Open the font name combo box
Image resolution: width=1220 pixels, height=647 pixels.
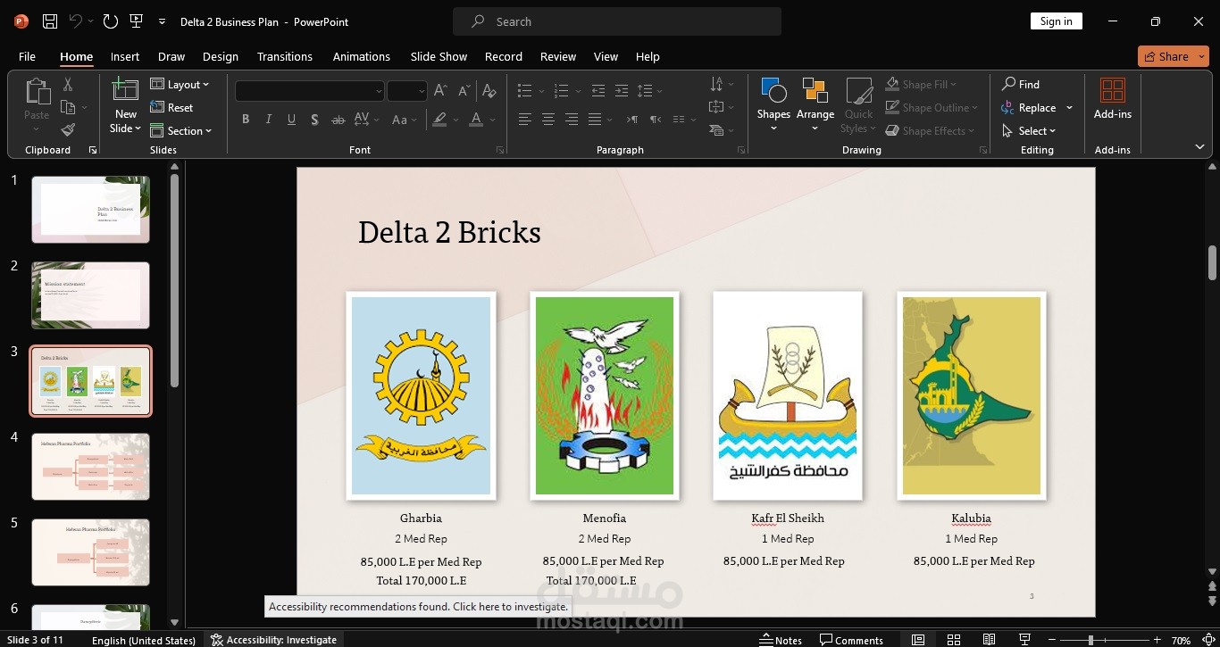click(x=310, y=90)
